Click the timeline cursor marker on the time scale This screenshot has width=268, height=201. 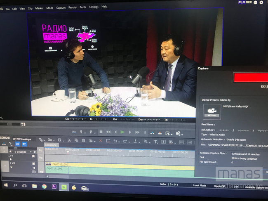point(68,152)
